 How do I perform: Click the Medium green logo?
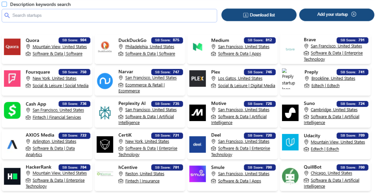tap(198, 47)
